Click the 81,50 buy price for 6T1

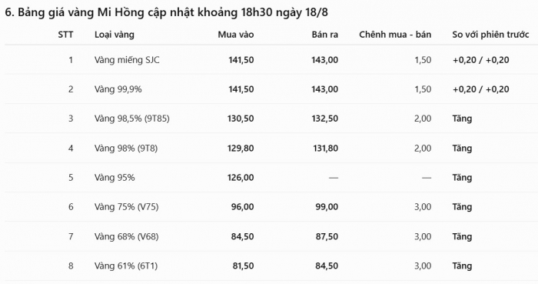[243, 266]
